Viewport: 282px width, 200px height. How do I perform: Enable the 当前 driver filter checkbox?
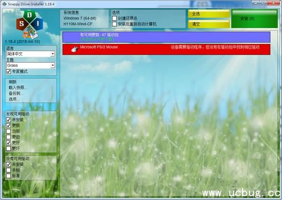click(x=8, y=131)
